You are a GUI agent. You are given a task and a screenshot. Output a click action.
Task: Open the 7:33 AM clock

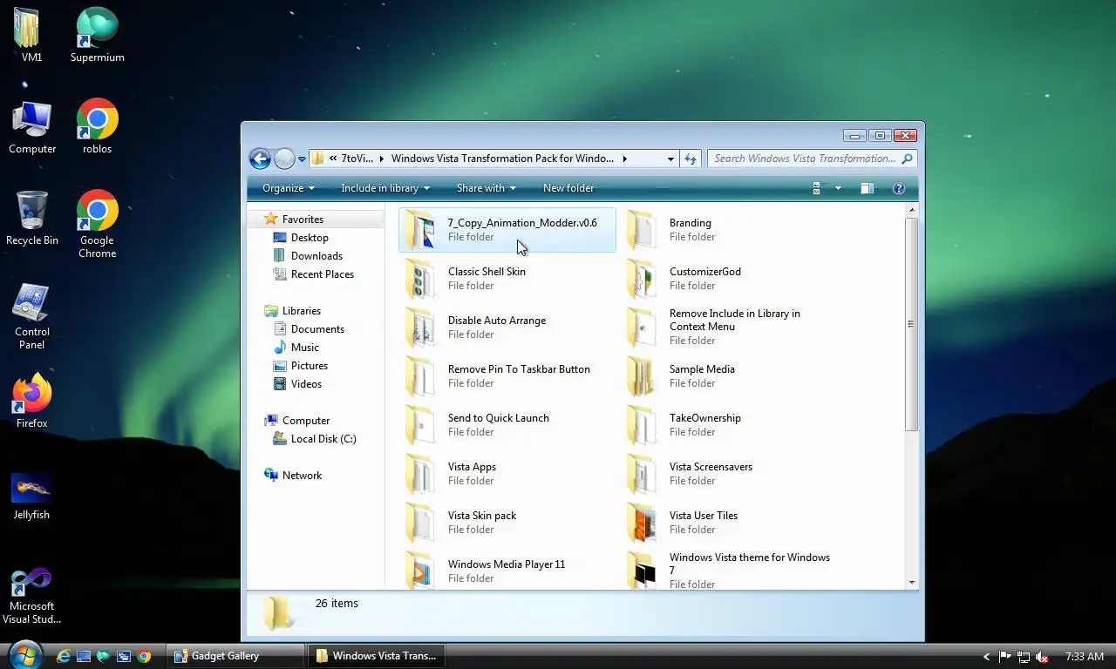pyautogui.click(x=1085, y=657)
